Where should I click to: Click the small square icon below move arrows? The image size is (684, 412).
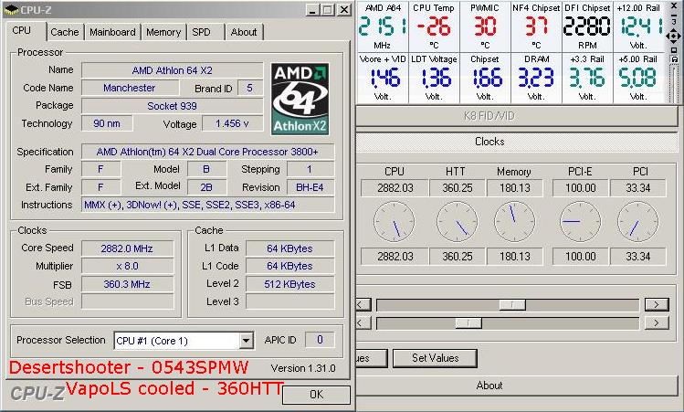point(674,49)
